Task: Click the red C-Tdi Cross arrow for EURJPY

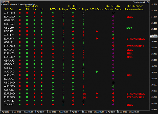Action: coord(97,39)
